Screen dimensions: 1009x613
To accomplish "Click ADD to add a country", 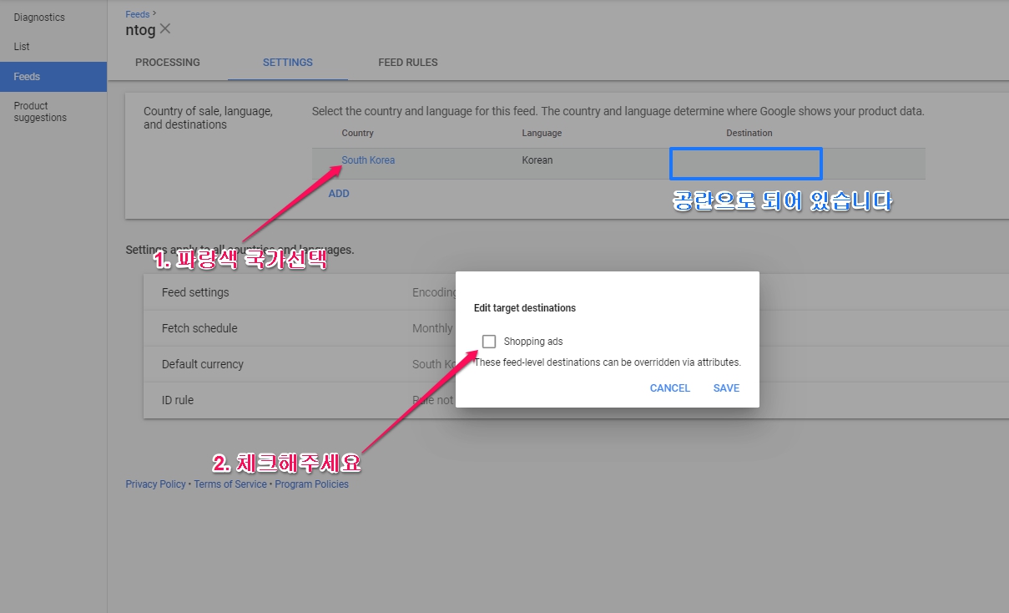I will (x=339, y=194).
